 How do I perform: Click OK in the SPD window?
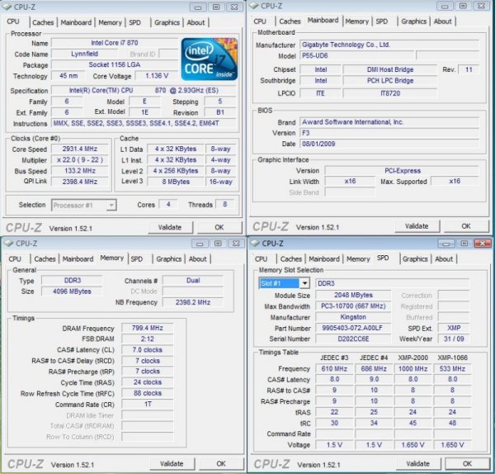[x=467, y=464]
